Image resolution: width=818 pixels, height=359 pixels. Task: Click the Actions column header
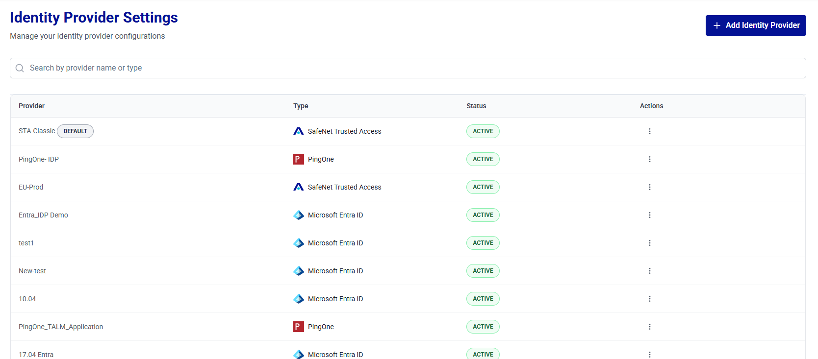click(651, 106)
